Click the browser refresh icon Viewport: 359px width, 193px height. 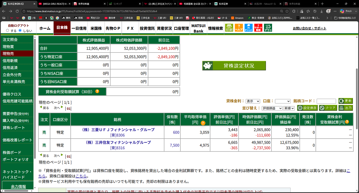click(x=17, y=11)
